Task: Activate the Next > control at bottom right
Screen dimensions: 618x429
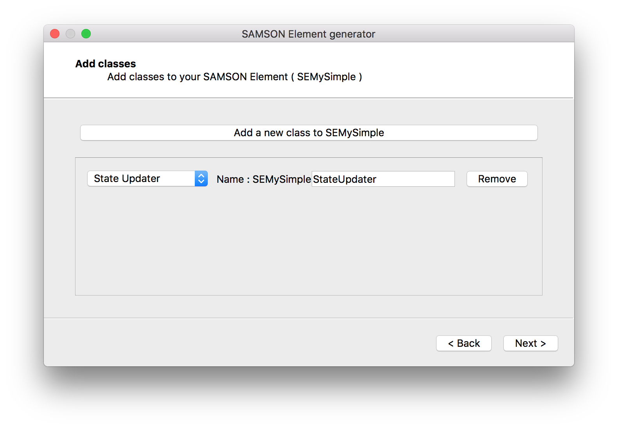Action: tap(530, 343)
